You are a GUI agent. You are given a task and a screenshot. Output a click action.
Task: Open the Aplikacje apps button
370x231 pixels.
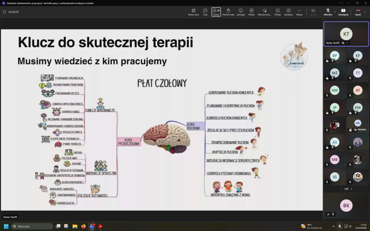point(289,12)
